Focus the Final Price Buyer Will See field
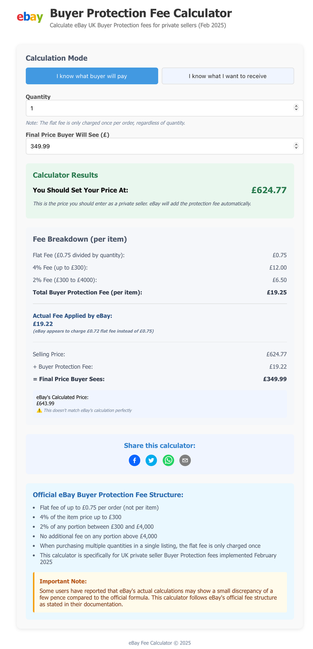 click(x=164, y=146)
